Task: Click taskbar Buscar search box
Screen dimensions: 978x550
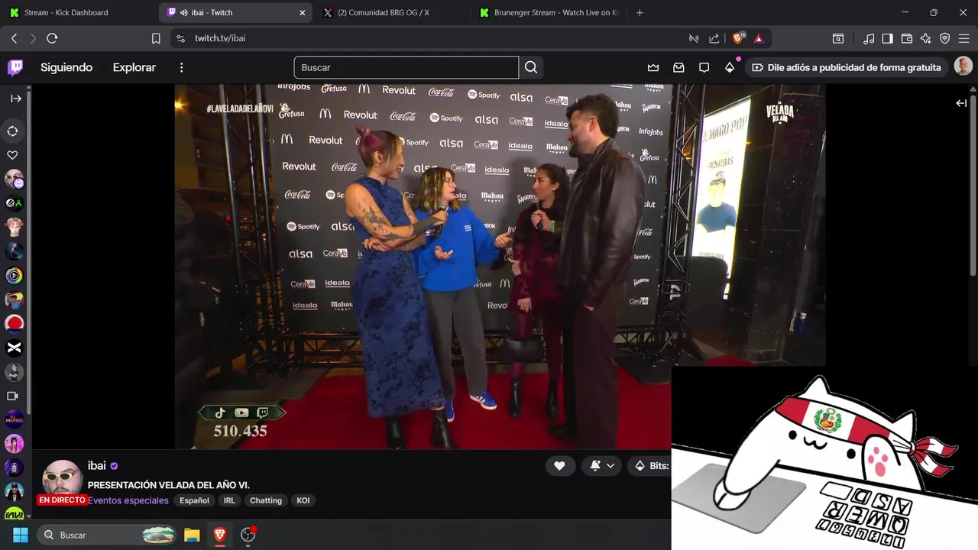Action: pyautogui.click(x=108, y=535)
